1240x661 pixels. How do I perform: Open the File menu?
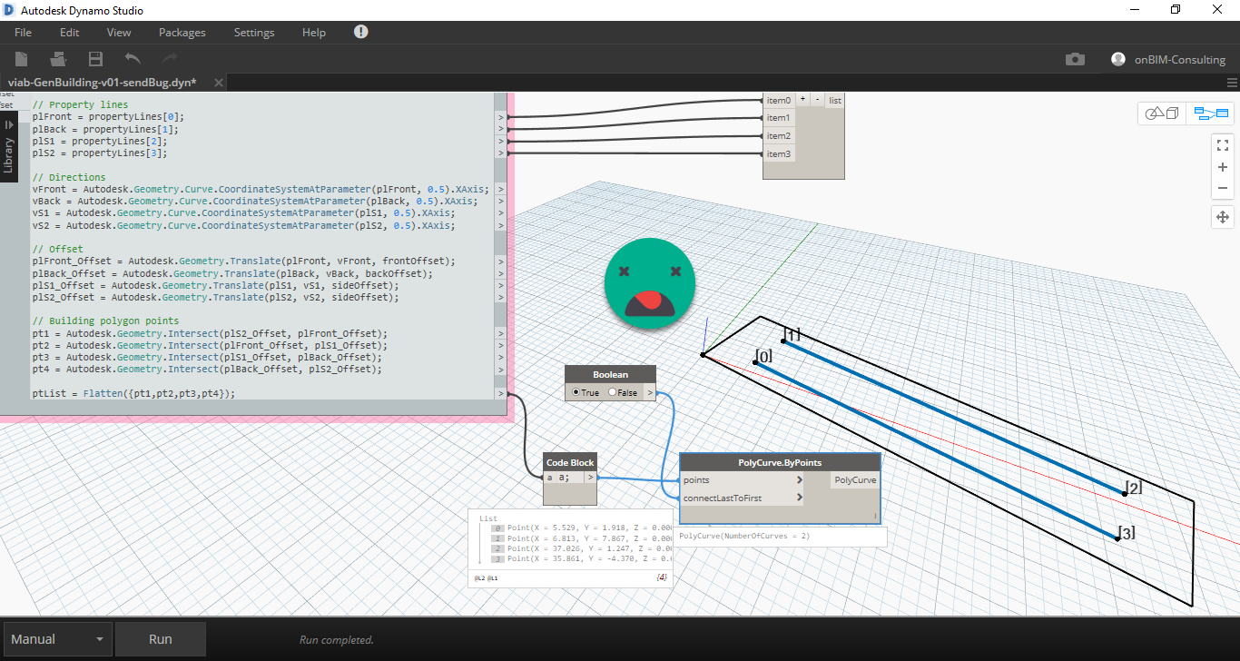click(x=23, y=32)
